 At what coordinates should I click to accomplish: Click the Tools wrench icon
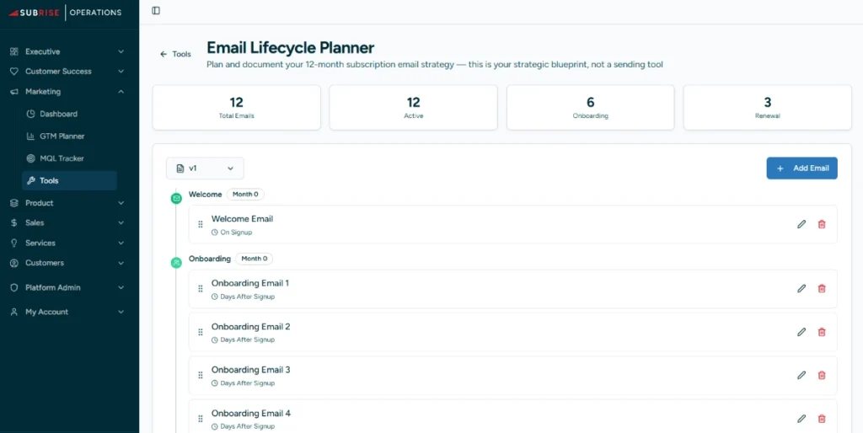click(31, 180)
